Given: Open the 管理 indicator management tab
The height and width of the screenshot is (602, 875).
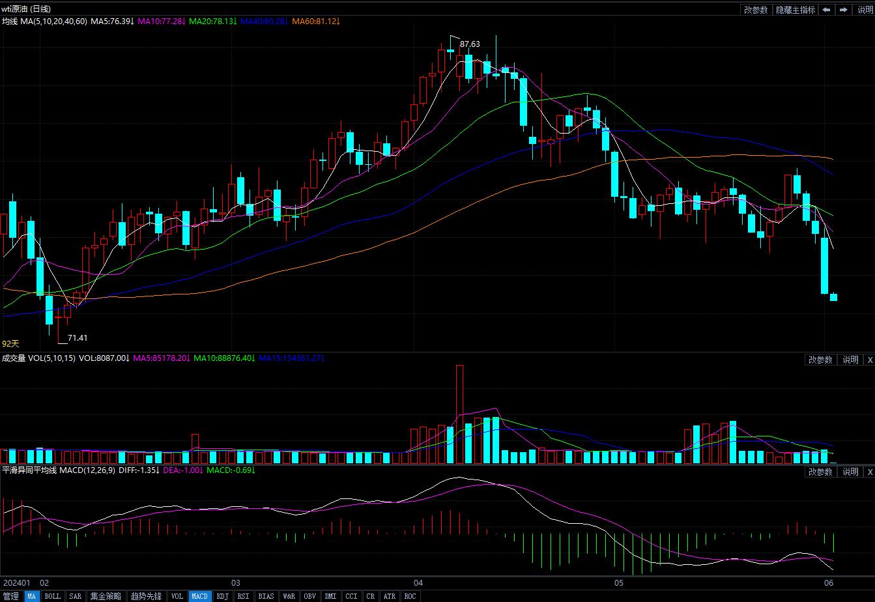Looking at the screenshot, I should [11, 596].
